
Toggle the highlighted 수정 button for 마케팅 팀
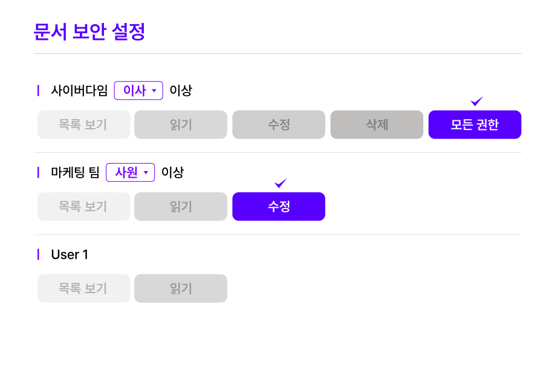click(279, 207)
